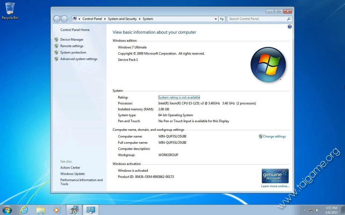345x215 pixels.
Task: Click the shield icon beside Device Manager
Action: [x=56, y=40]
